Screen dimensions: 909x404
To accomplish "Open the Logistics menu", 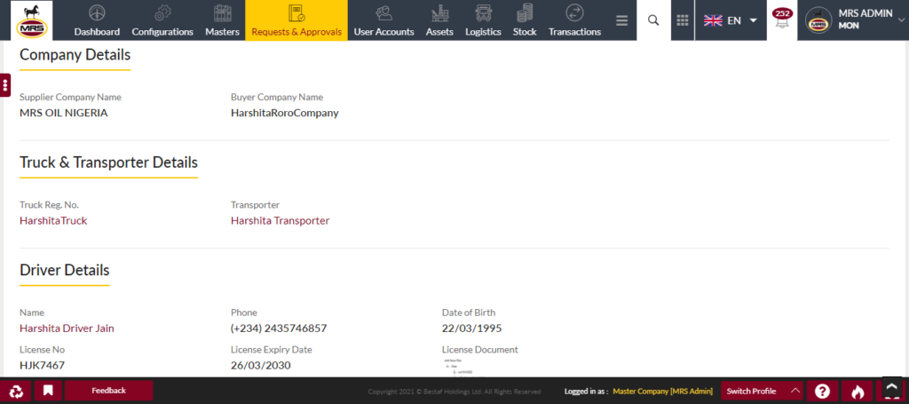I will 483,20.
